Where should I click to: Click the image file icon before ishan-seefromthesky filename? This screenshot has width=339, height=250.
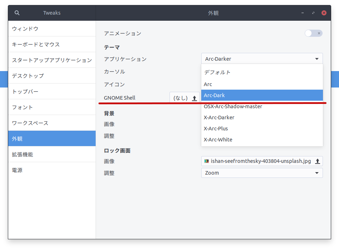pos(207,161)
